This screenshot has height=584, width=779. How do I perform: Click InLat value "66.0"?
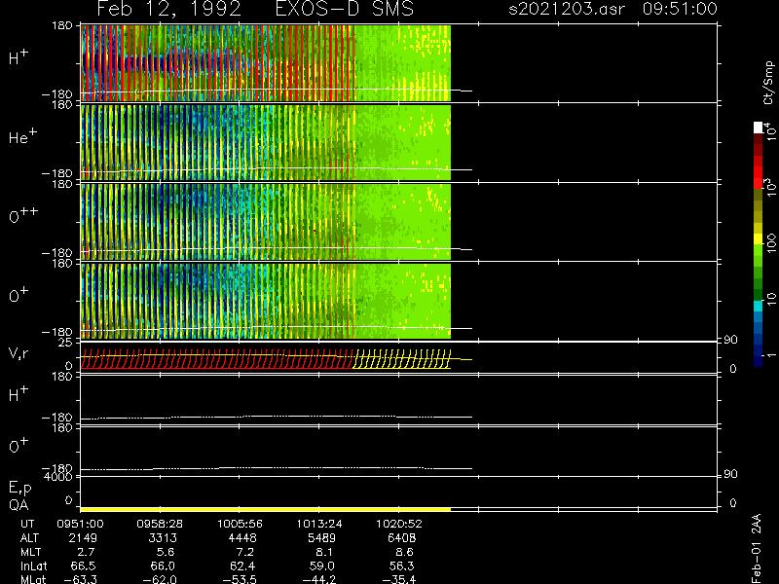tap(163, 566)
